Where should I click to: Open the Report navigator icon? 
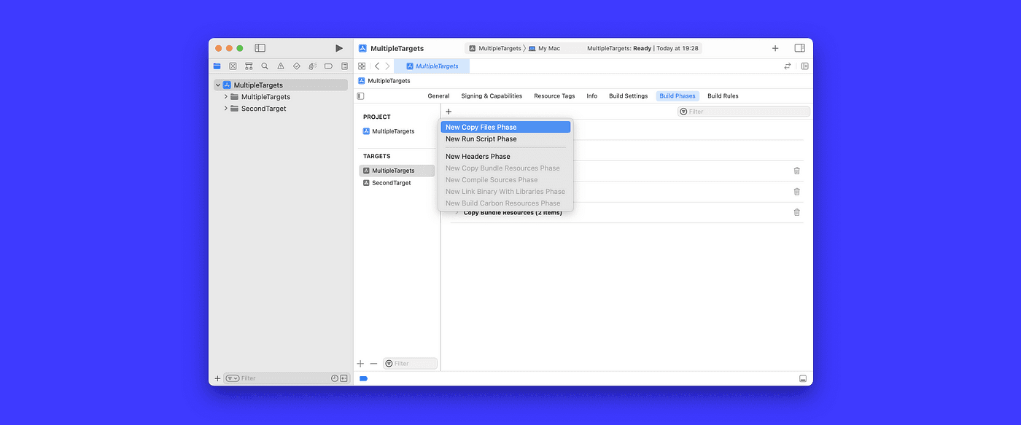click(344, 66)
